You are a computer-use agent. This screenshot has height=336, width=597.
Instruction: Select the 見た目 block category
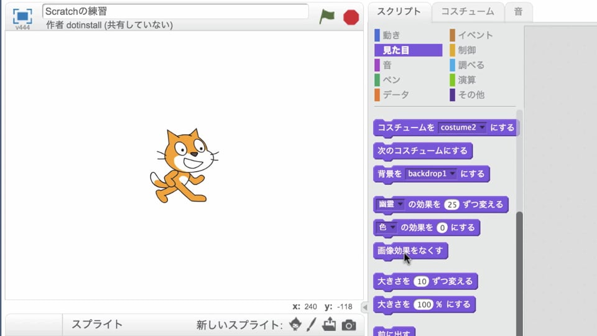click(x=408, y=50)
